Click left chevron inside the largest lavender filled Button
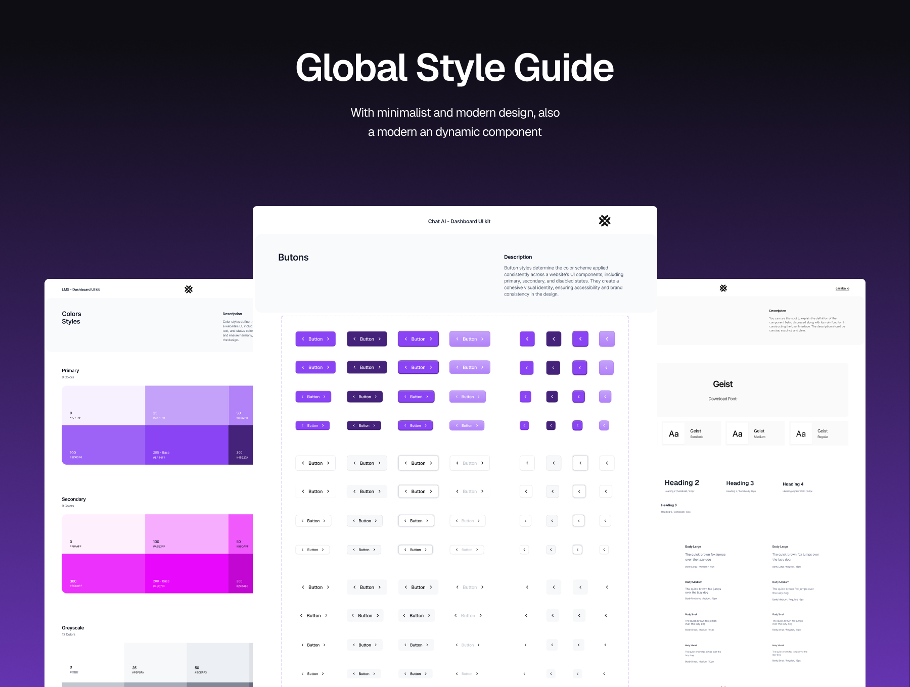Screen dimensions: 910x687 (457, 339)
